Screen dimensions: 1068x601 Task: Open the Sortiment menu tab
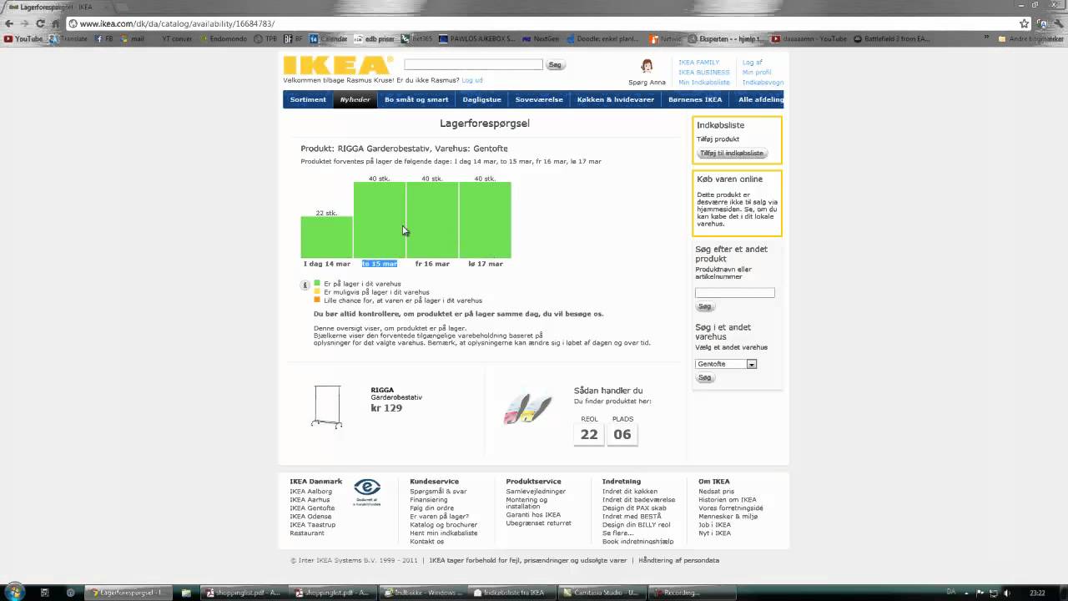[x=308, y=99]
